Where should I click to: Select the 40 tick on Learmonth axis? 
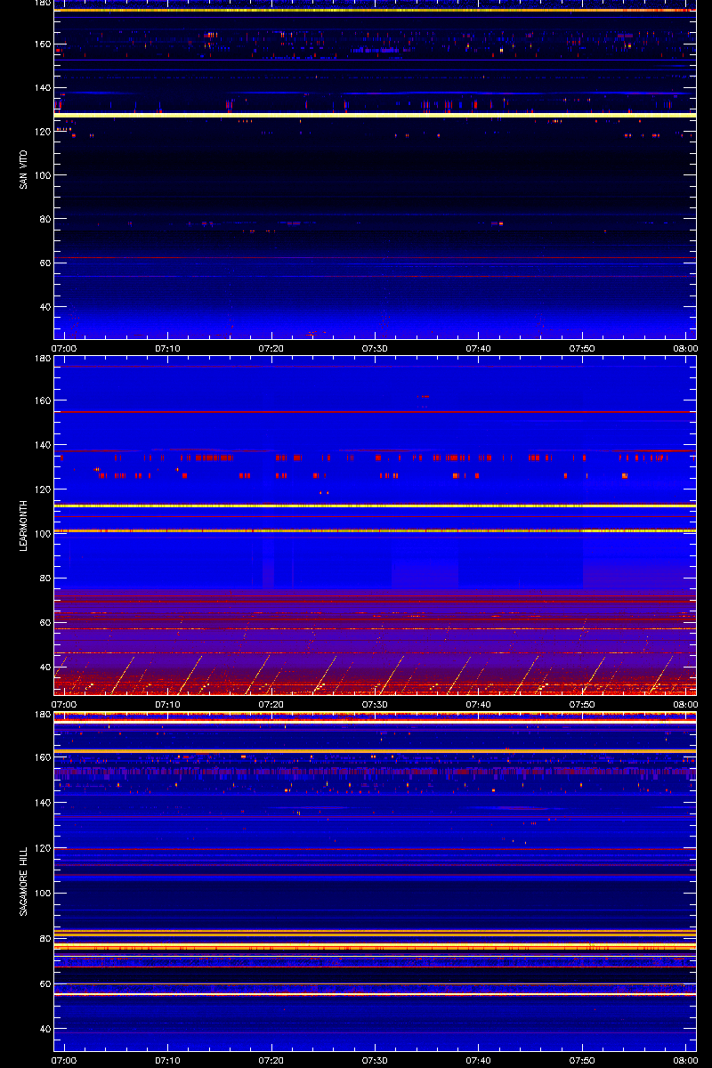point(45,667)
